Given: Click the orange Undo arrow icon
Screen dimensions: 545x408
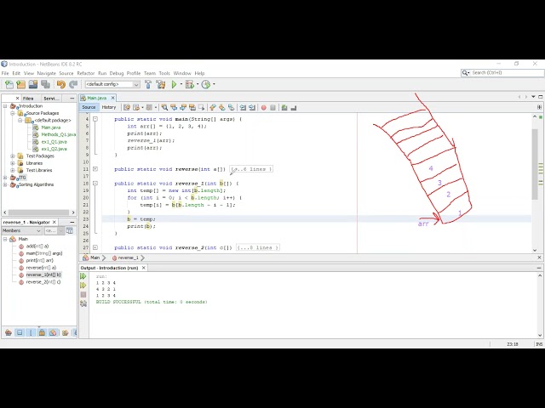Looking at the screenshot, I should [x=61, y=84].
